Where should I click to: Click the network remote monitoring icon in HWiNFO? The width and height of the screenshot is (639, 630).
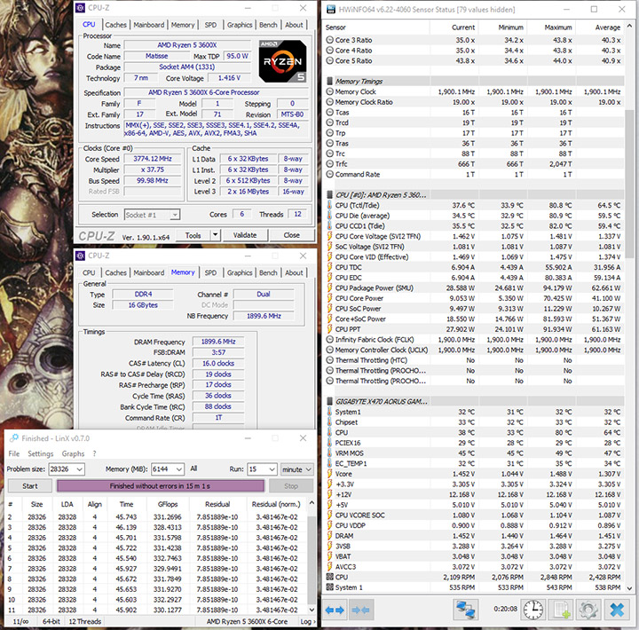(467, 610)
